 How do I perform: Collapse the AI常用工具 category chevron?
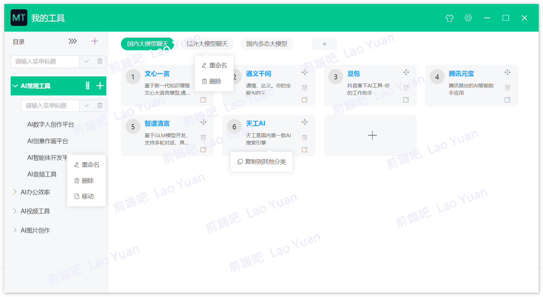click(15, 86)
